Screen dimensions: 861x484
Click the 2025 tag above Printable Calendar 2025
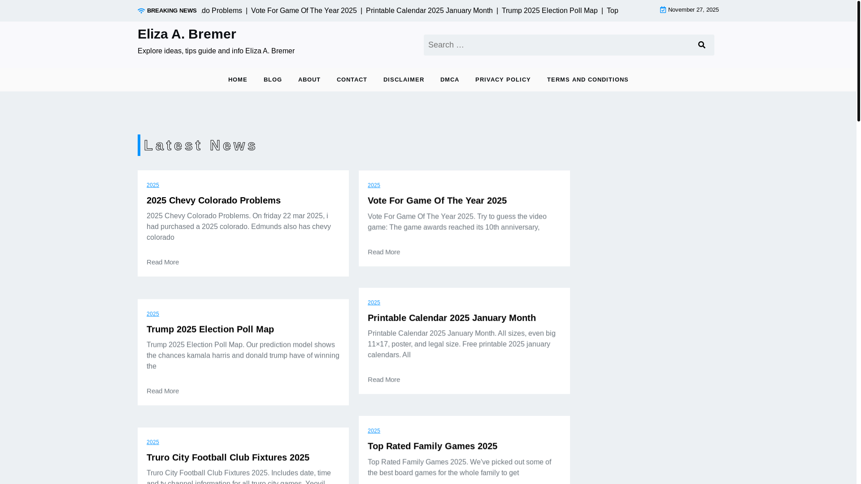[374, 302]
